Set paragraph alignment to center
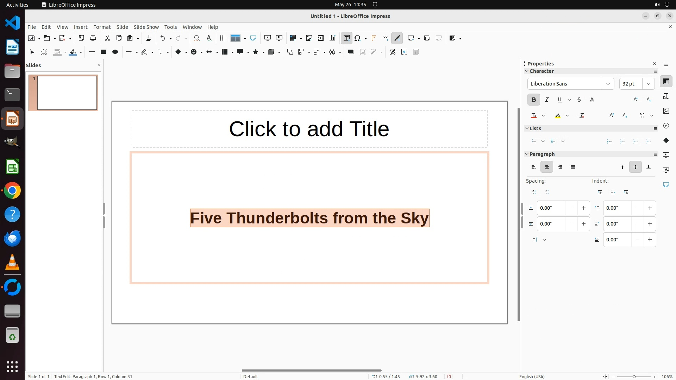The height and width of the screenshot is (380, 676). click(546, 167)
